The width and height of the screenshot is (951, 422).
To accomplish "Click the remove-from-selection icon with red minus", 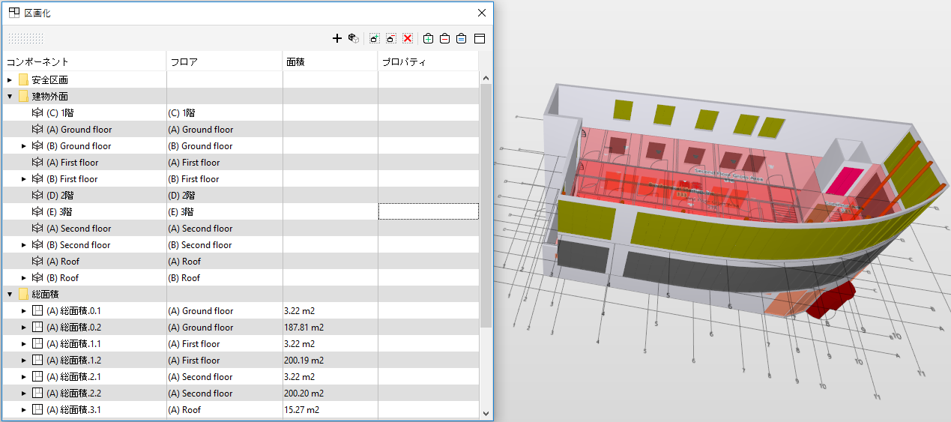I will (391, 38).
